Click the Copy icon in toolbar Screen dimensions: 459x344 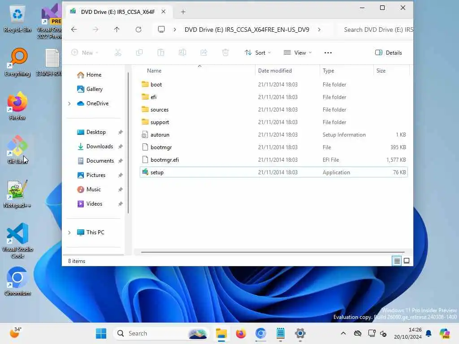(139, 53)
